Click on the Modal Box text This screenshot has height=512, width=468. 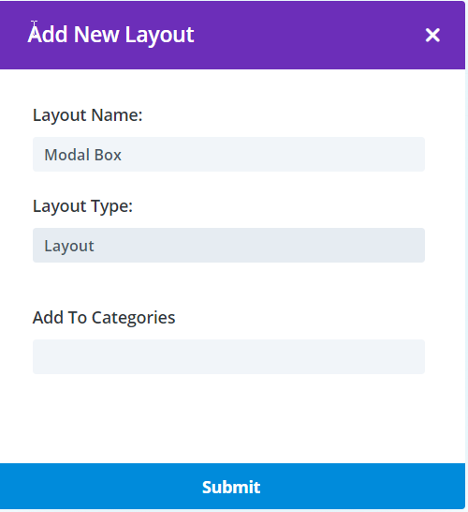coord(82,155)
